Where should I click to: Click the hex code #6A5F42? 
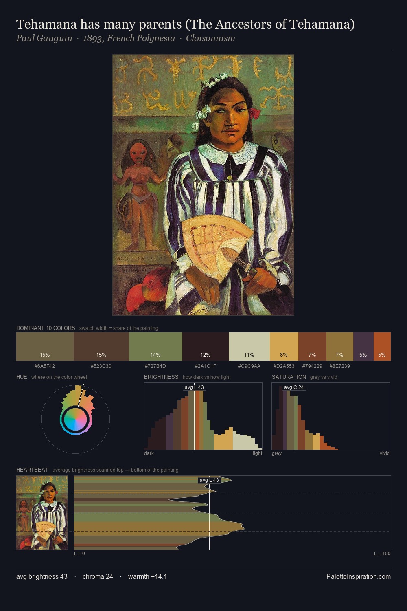tap(45, 366)
